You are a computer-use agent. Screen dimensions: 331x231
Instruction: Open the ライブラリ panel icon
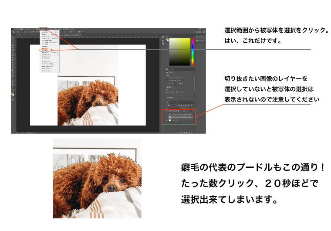click(197, 41)
